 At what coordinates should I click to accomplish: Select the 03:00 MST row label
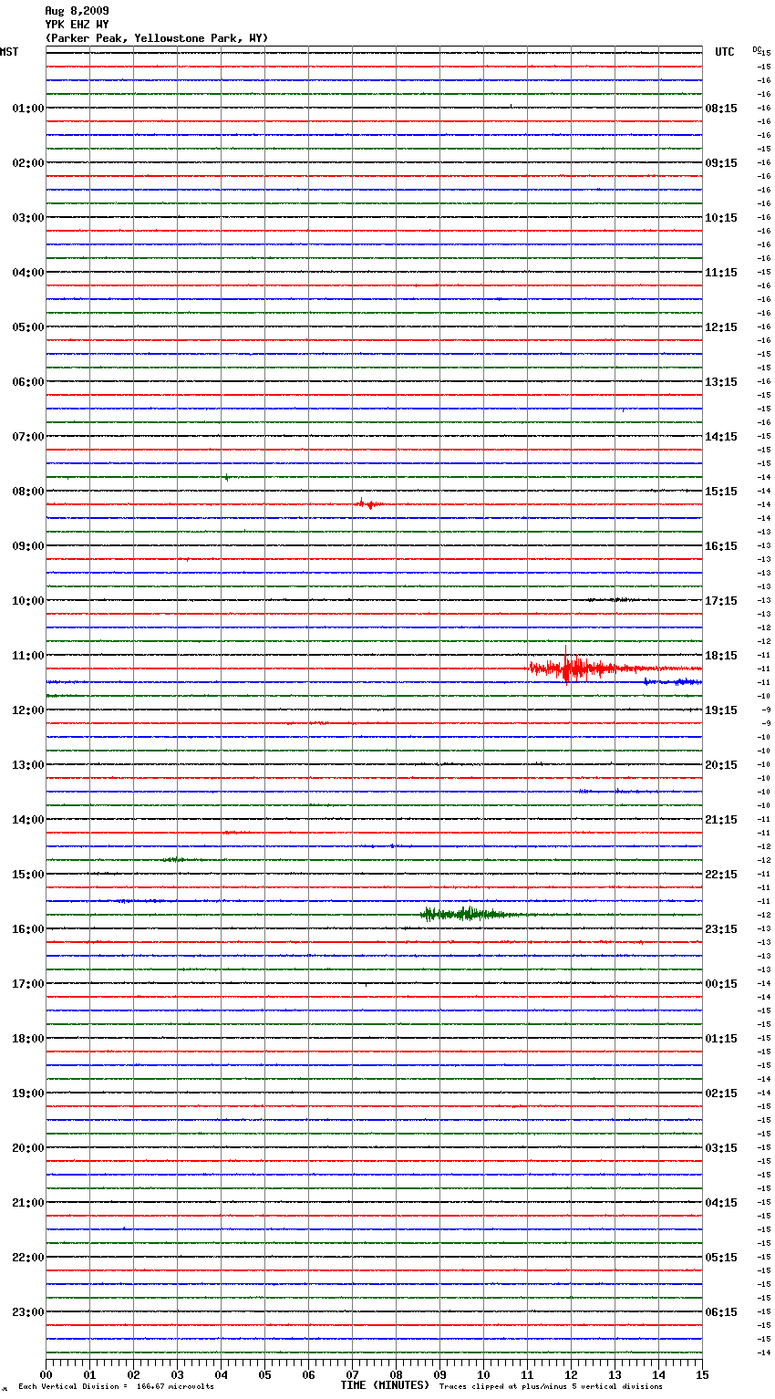(x=28, y=218)
